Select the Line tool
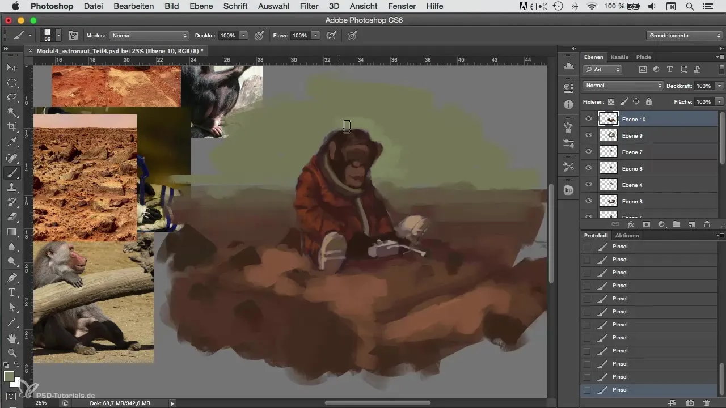The image size is (726, 408). click(x=11, y=322)
